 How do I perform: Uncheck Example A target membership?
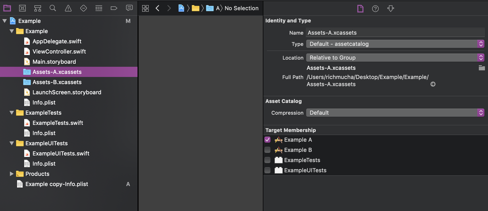pos(267,140)
